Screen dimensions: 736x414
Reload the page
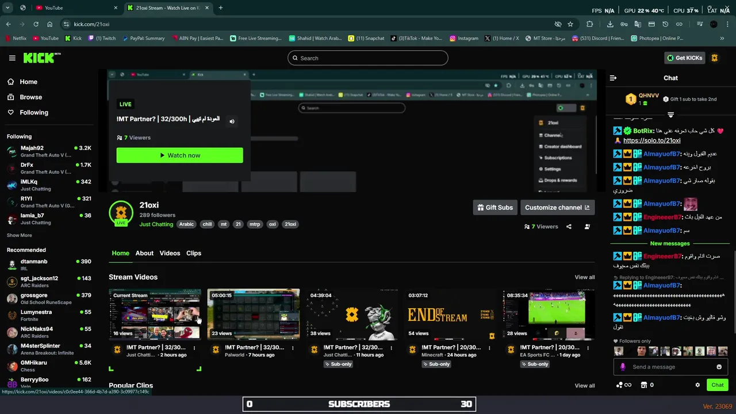[36, 24]
